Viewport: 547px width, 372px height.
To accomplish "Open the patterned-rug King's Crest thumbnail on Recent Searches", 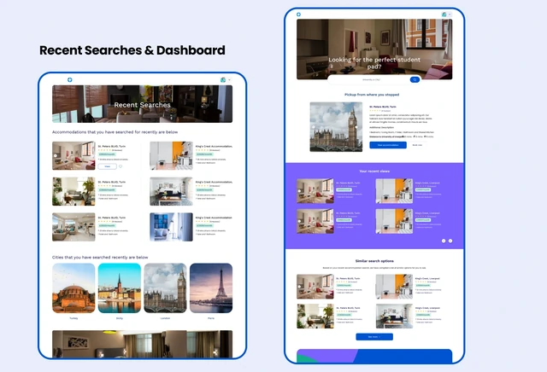I will click(171, 191).
